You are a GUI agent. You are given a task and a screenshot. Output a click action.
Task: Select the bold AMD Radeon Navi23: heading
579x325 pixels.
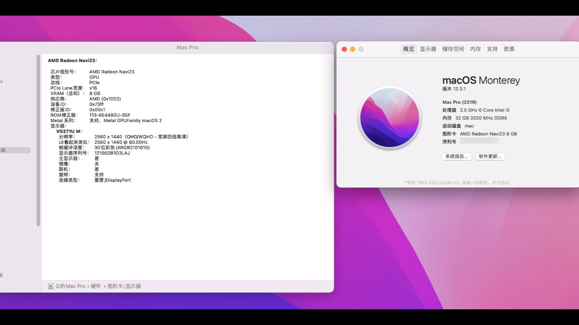coord(72,61)
